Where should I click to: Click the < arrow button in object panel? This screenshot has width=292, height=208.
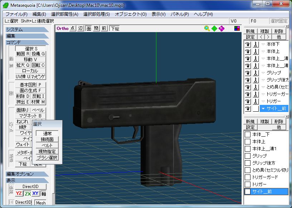(261, 37)
